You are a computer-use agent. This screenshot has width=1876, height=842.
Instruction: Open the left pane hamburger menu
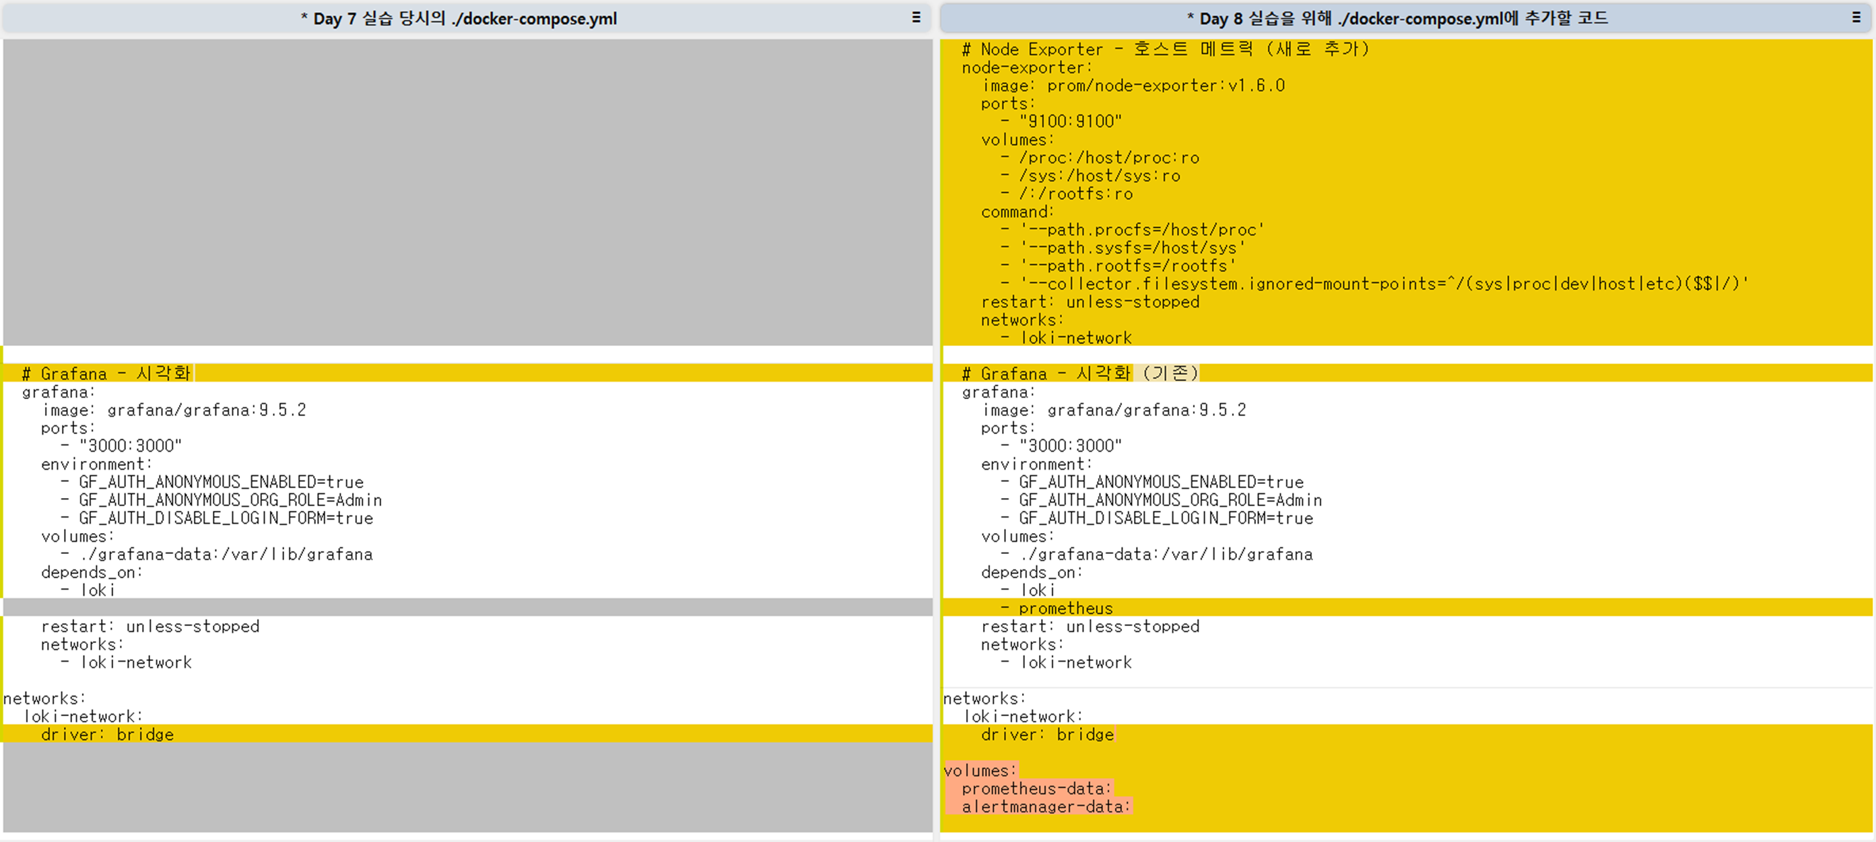(915, 17)
